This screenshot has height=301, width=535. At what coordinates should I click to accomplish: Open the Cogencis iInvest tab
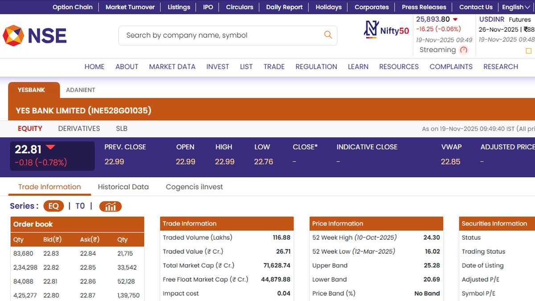[x=194, y=187]
